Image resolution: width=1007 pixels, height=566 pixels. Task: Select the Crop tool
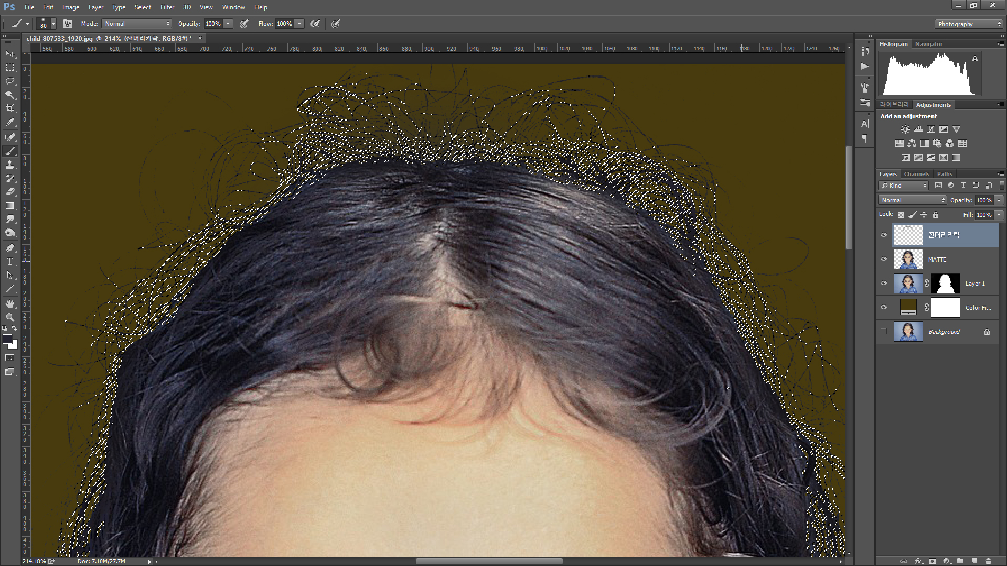click(x=10, y=108)
